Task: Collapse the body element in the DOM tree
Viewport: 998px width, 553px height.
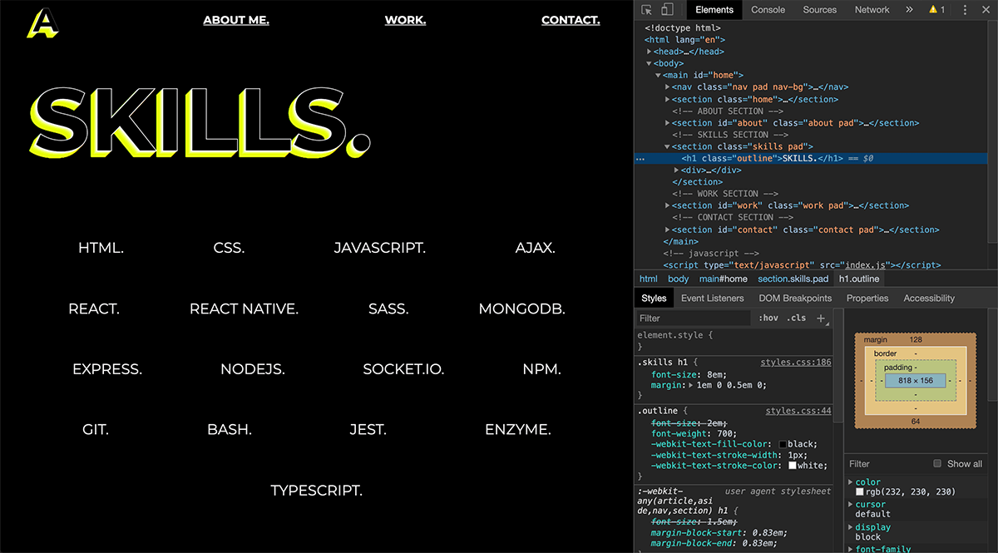Action: point(650,63)
